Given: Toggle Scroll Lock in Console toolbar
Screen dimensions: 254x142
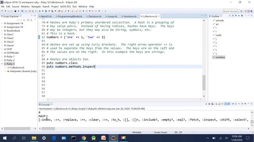Looking at the screenshot, I should 219,104.
